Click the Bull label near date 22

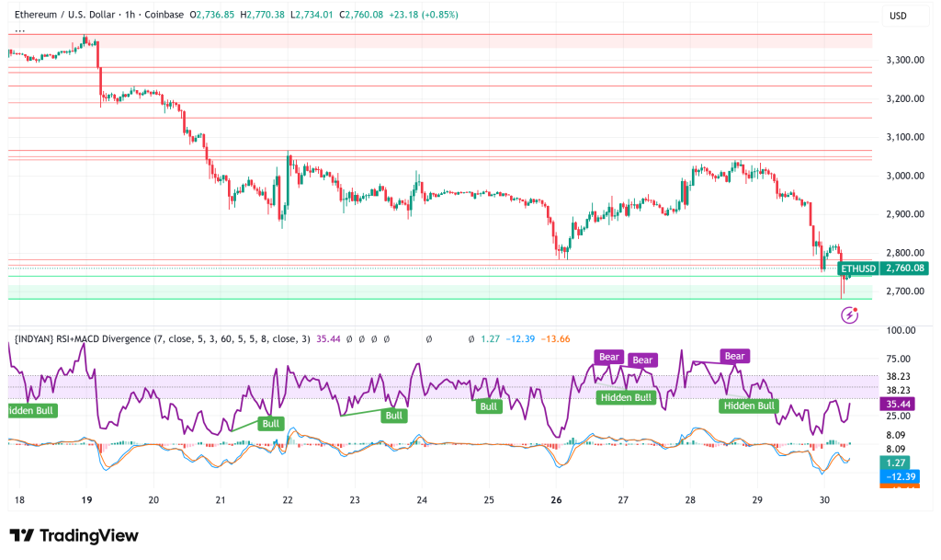click(x=272, y=424)
